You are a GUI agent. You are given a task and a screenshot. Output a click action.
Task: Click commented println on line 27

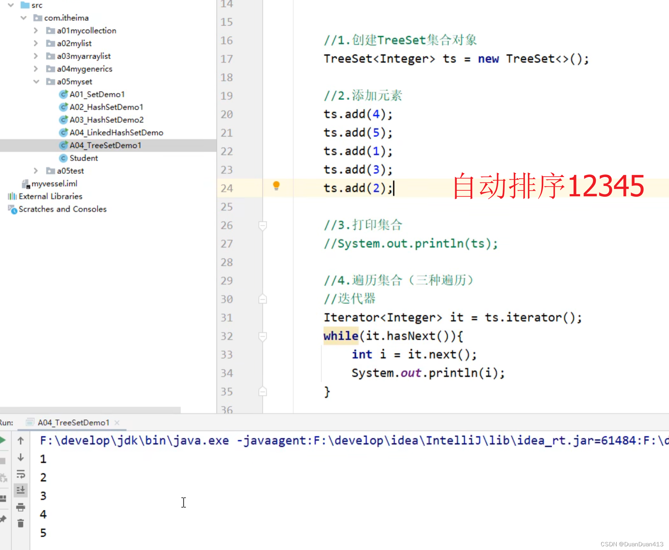pyautogui.click(x=411, y=244)
